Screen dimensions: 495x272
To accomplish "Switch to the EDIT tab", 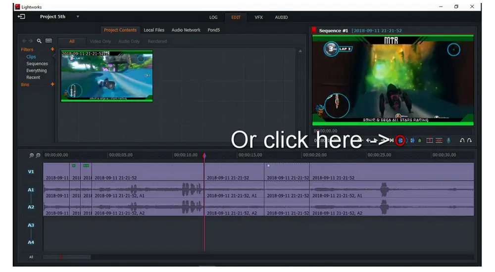I will [x=236, y=17].
